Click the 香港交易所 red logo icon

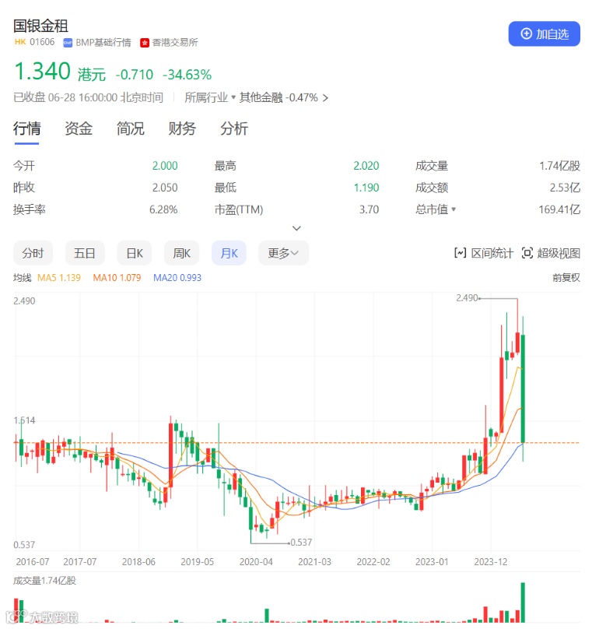coord(144,43)
